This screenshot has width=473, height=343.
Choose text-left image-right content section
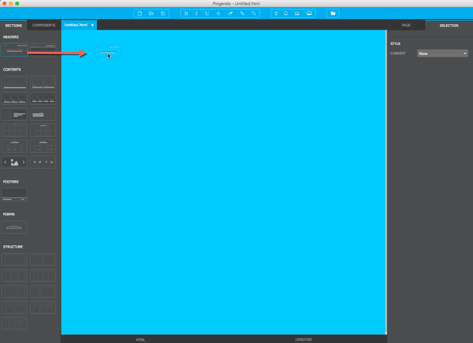(43, 114)
